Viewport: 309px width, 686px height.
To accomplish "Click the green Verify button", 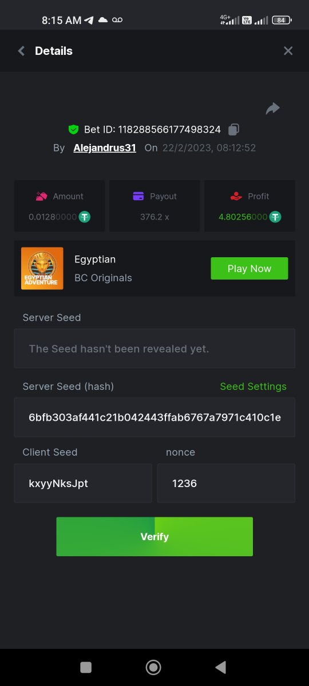I will 154,537.
